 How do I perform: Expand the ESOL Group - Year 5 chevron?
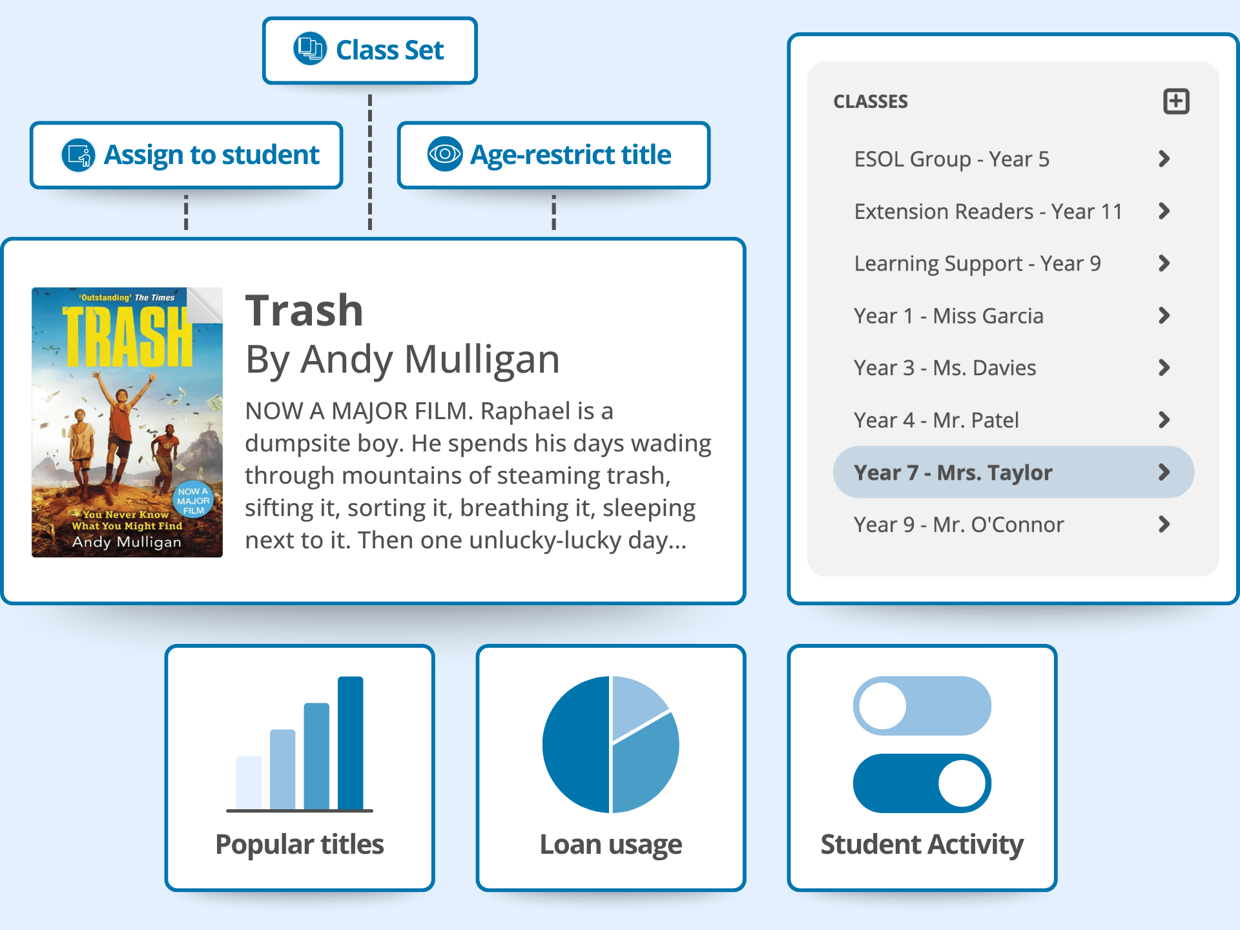pyautogui.click(x=1164, y=159)
